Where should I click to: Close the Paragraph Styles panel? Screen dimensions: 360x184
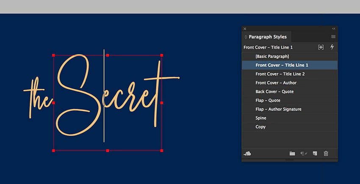245,29
